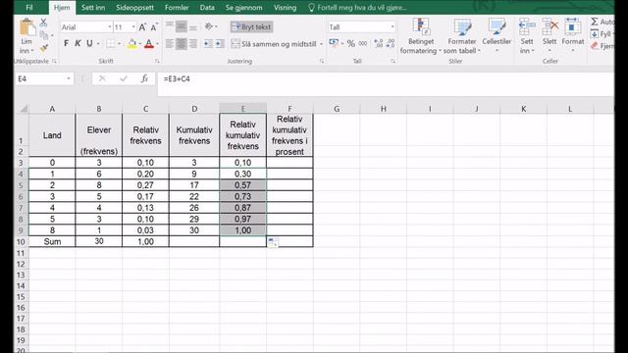Switch to Visning tab
Image resolution: width=628 pixels, height=353 pixels.
pyautogui.click(x=285, y=7)
